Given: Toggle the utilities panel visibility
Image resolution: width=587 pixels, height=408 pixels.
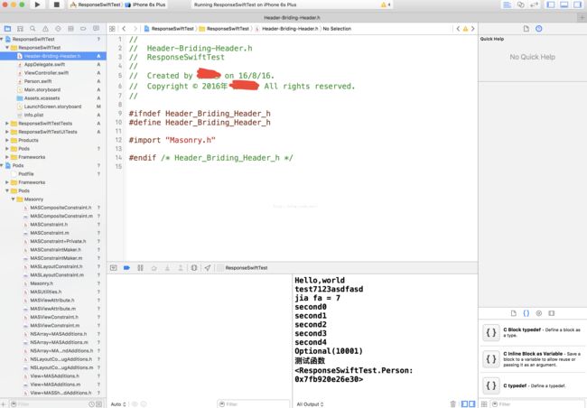Looking at the screenshot, I should point(578,5).
